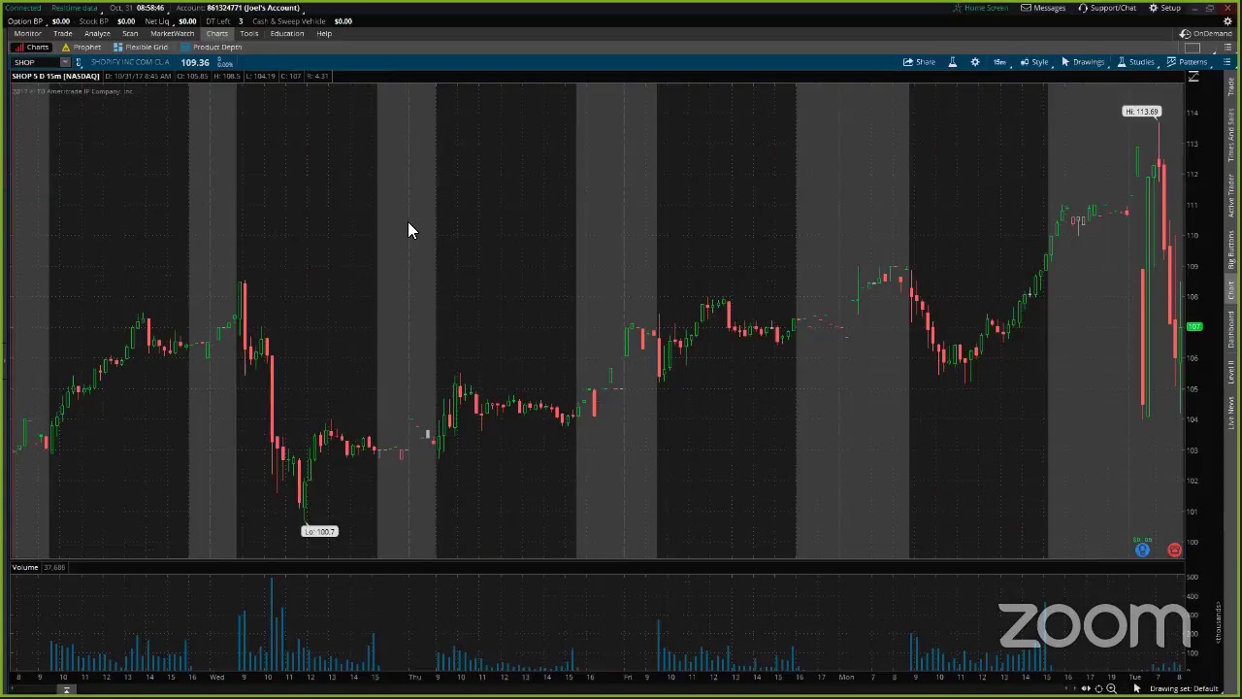
Task: Open the chart toolbar list menu icon
Action: (x=1226, y=62)
